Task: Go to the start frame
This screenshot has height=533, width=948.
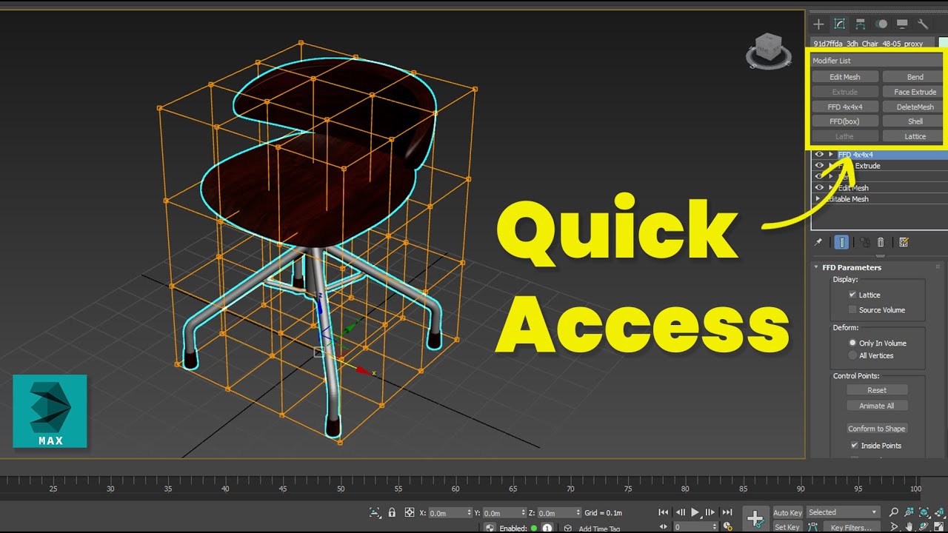Action: 664,512
